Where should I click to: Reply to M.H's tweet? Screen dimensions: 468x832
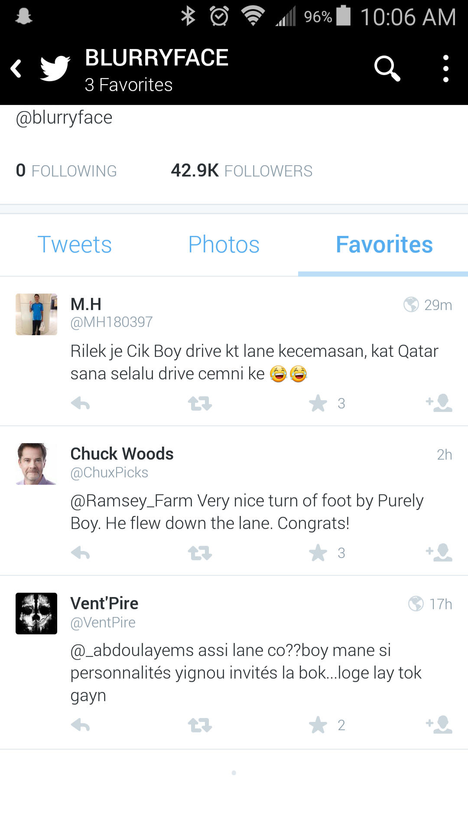81,404
